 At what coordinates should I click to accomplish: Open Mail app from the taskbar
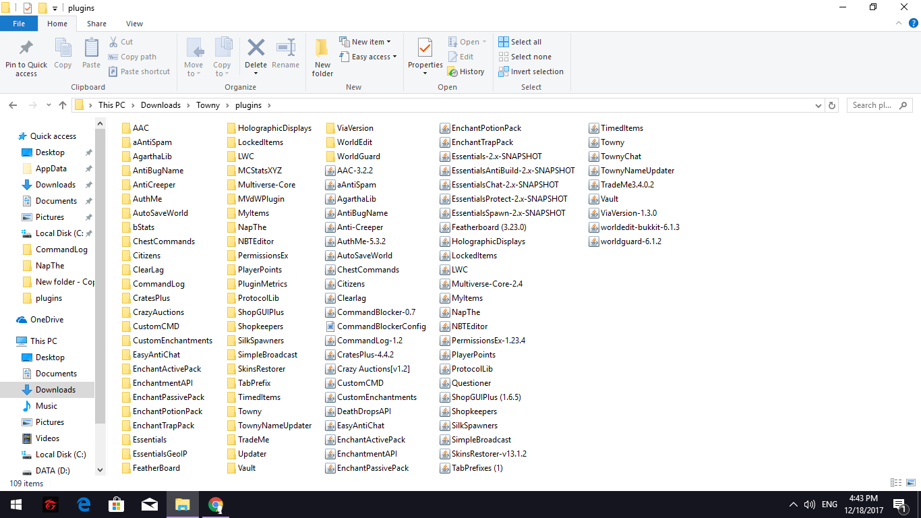[x=150, y=505]
